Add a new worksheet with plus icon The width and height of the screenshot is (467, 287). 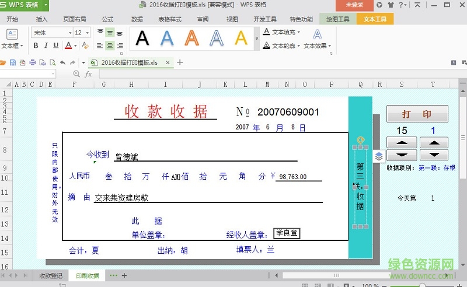point(124,276)
